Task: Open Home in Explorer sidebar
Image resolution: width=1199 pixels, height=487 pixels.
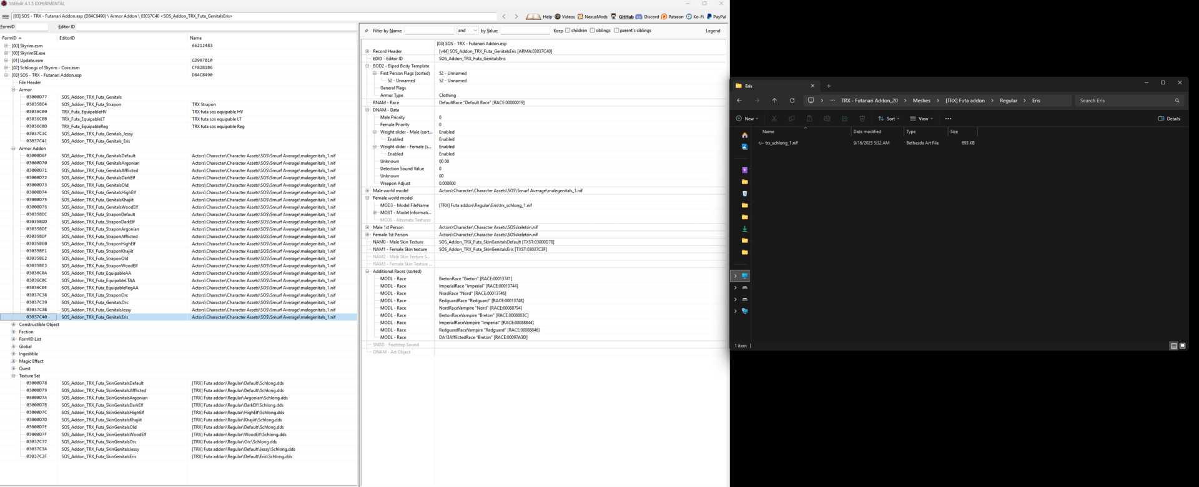Action: tap(744, 135)
